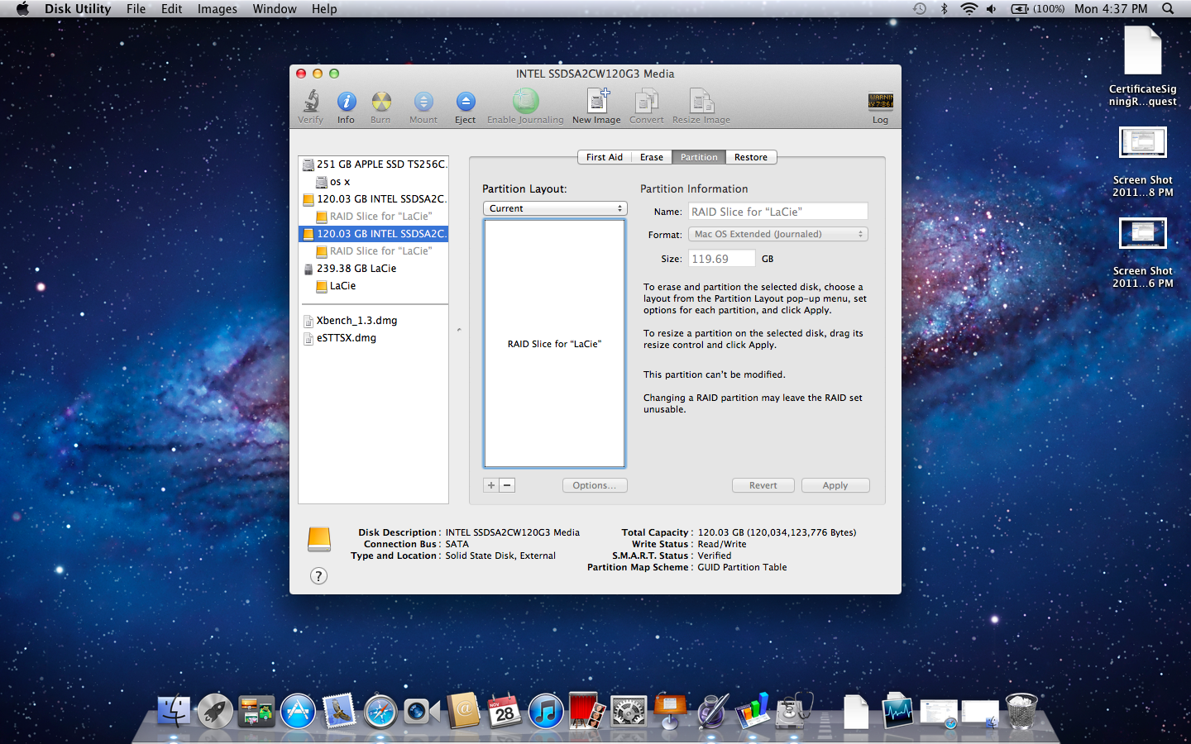Open iCal from the Dock
The image size is (1191, 744).
coord(505,710)
